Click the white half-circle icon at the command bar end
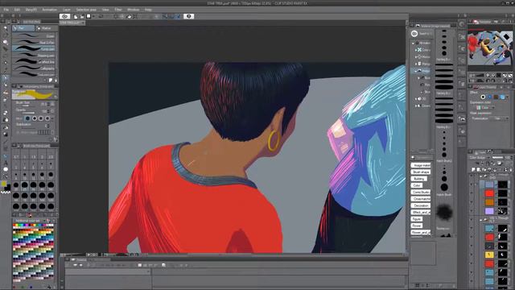 188,16
